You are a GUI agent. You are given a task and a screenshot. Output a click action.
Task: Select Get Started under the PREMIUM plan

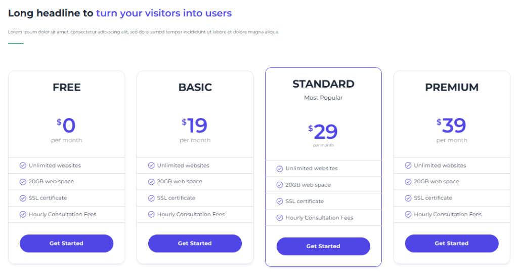click(x=452, y=244)
